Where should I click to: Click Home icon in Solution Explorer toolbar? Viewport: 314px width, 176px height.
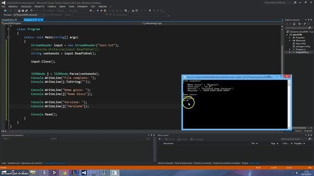(x=294, y=24)
